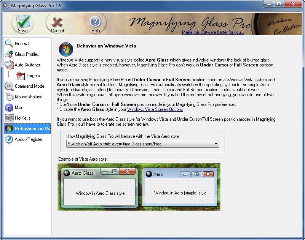Click the Help question mark button
Viewport: 305px width, 240px height.
(x=95, y=22)
